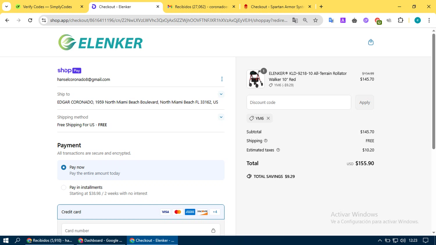Click the card number lock icon
This screenshot has width=436, height=245.
point(213,230)
